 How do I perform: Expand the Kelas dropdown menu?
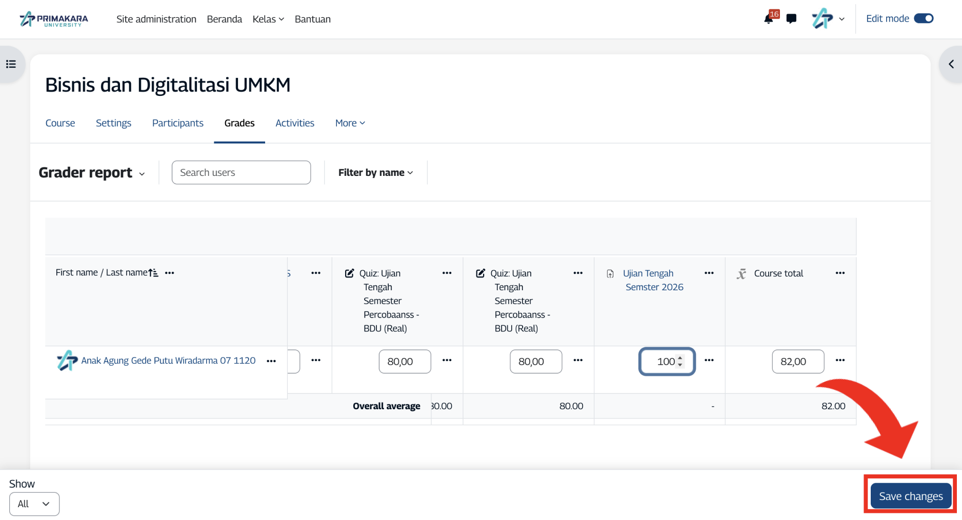(268, 19)
